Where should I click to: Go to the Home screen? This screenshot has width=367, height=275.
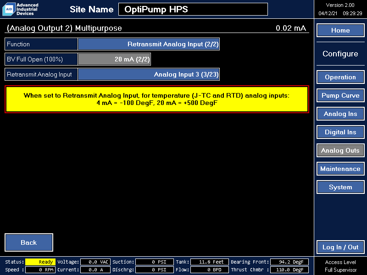340,30
